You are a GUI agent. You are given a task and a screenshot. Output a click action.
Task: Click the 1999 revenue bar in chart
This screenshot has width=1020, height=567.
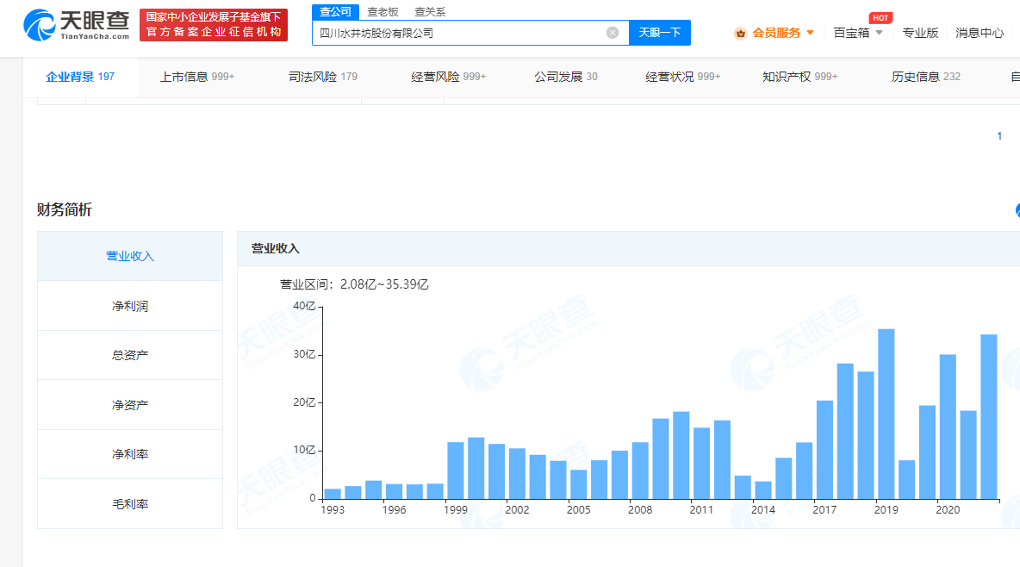click(x=456, y=470)
